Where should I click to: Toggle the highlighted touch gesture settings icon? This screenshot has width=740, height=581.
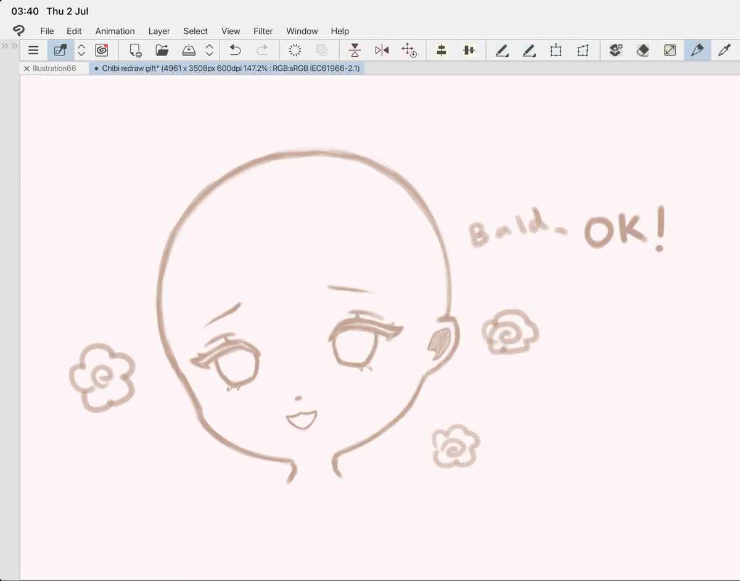coord(60,51)
